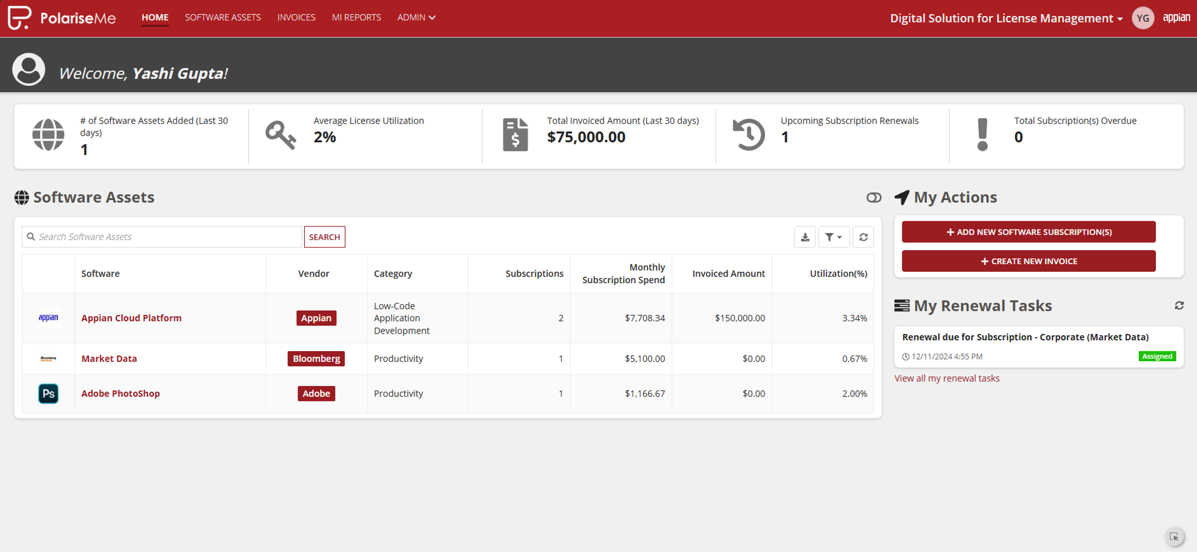Click the Appian vendor tag
This screenshot has width=1197, height=552.
[x=316, y=318]
